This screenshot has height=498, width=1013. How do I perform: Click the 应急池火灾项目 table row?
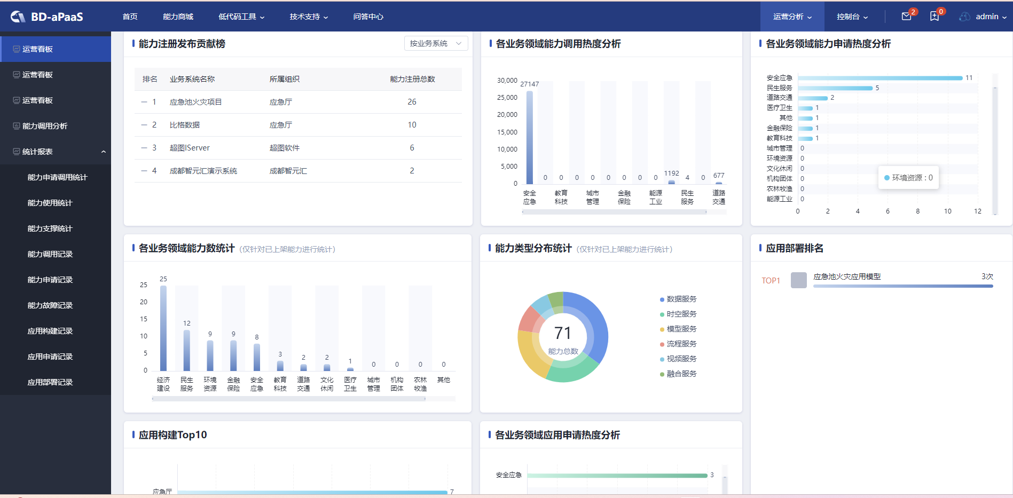click(x=298, y=102)
